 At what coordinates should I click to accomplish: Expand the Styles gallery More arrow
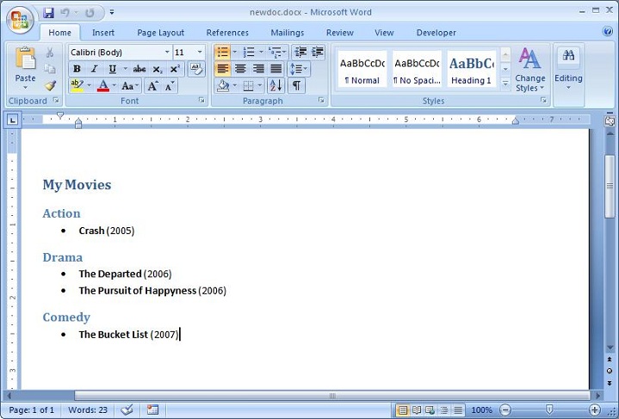(x=505, y=83)
